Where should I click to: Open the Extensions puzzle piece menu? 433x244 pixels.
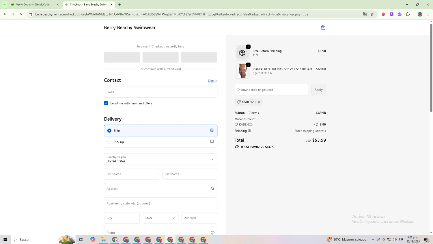(408, 14)
